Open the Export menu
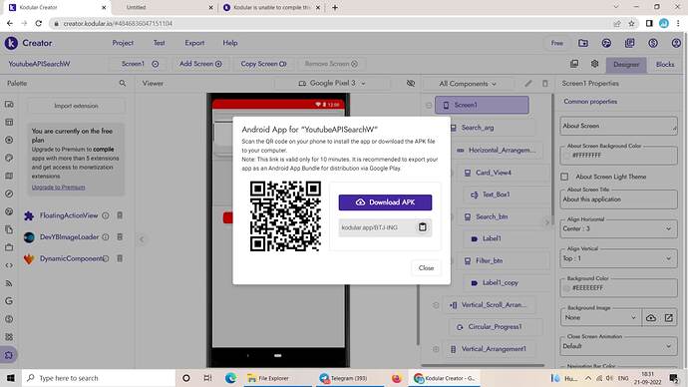The height and width of the screenshot is (387, 688). tap(194, 43)
